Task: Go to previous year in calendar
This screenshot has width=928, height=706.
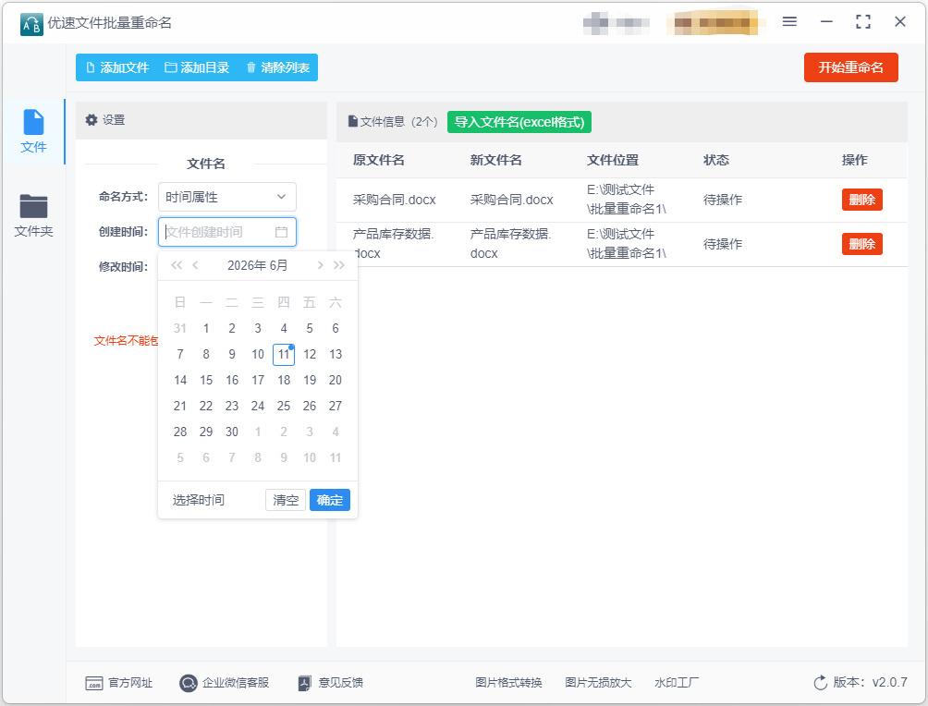Action: click(x=177, y=265)
